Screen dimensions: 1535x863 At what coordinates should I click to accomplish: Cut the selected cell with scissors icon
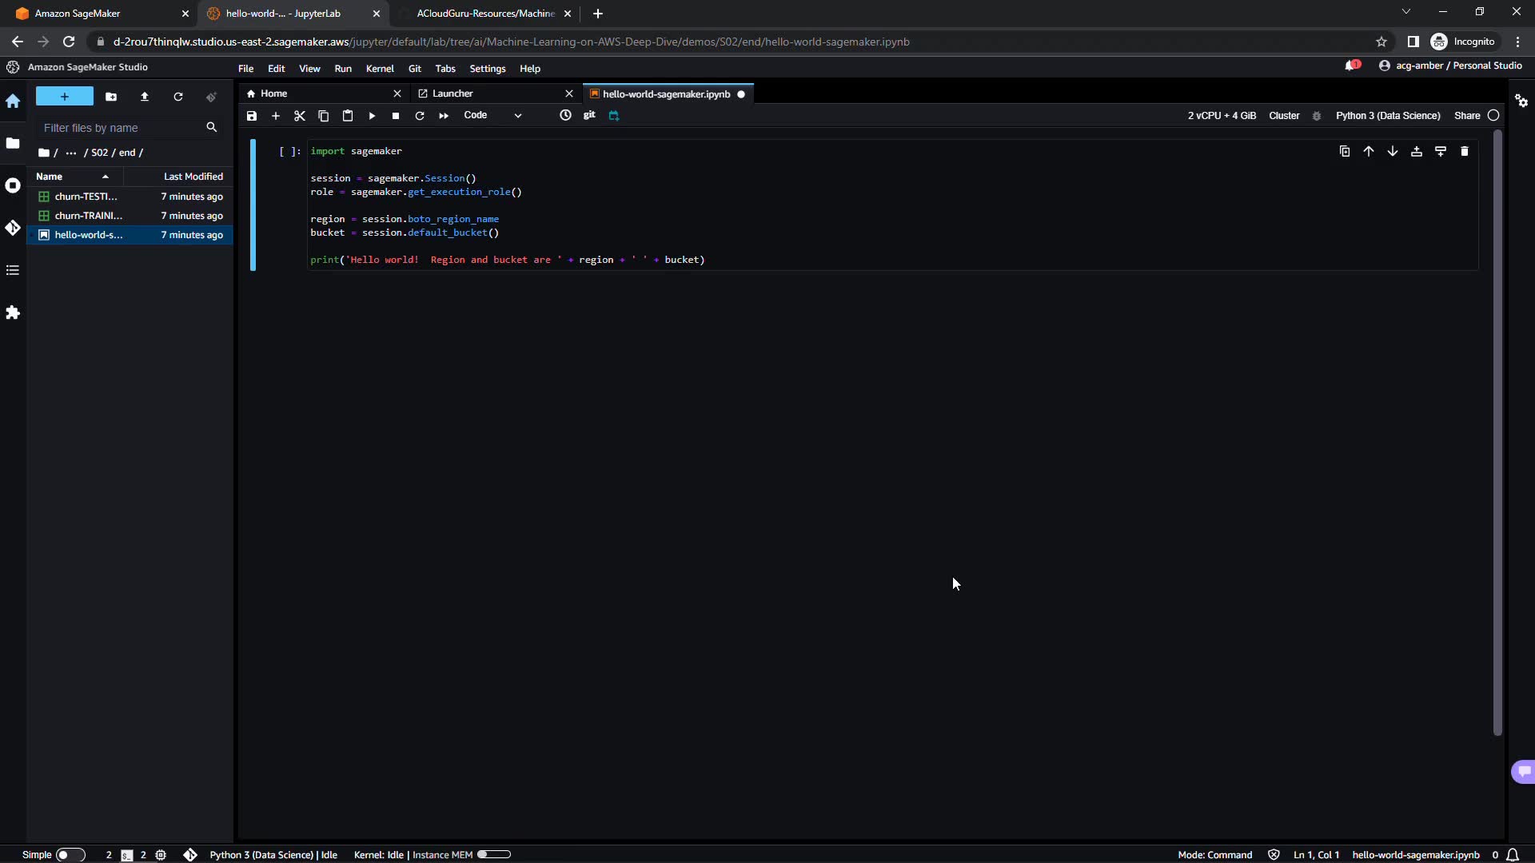[300, 116]
